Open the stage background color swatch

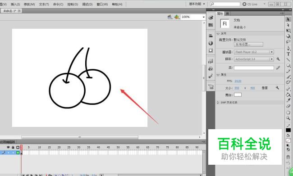click(238, 95)
